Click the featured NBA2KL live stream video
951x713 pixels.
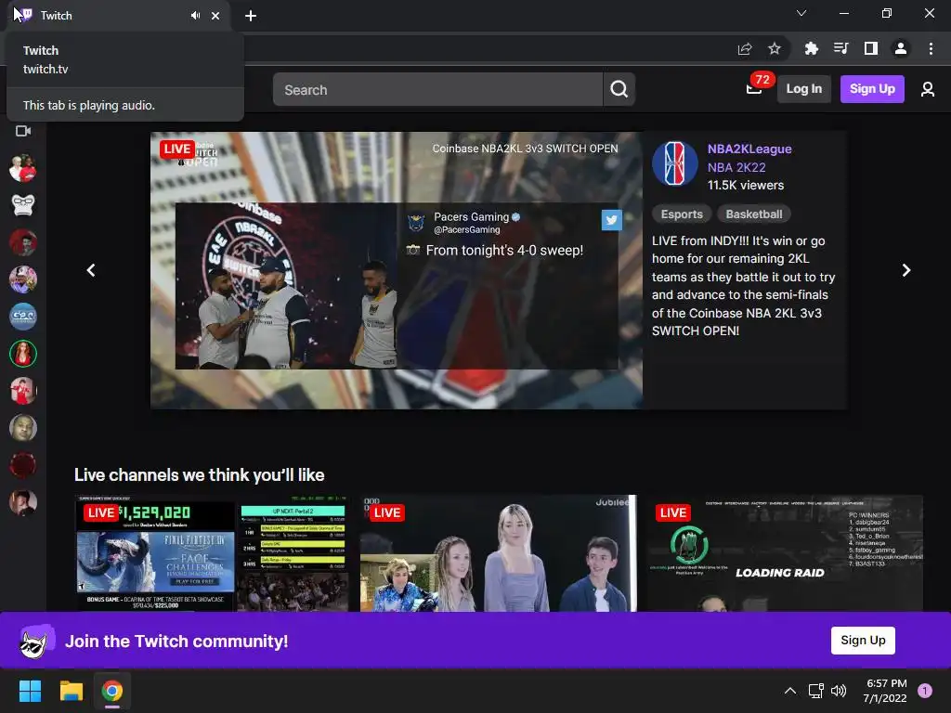coord(397,270)
